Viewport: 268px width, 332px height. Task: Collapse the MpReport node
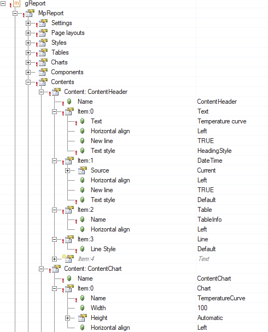coord(15,13)
